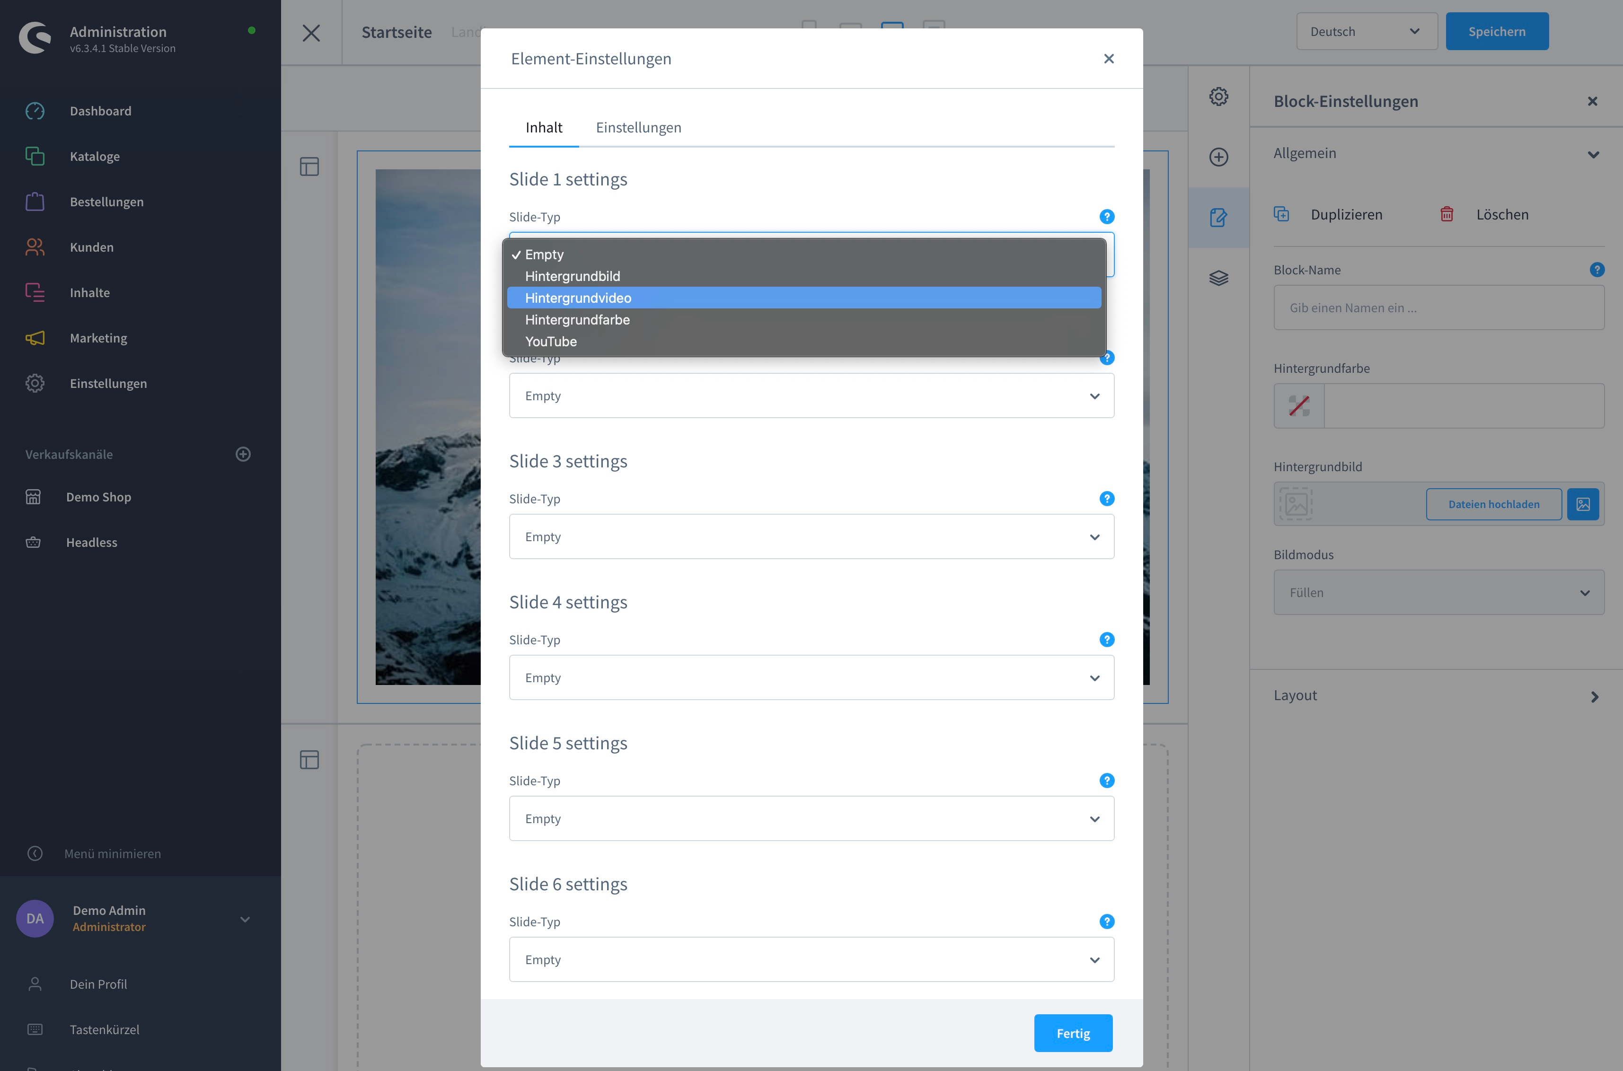
Task: Open Slide 4 Slide-Typ dropdown
Action: [811, 677]
